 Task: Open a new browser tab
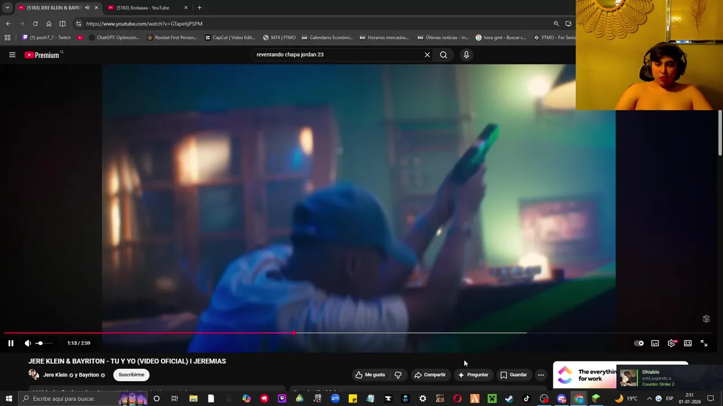(199, 8)
